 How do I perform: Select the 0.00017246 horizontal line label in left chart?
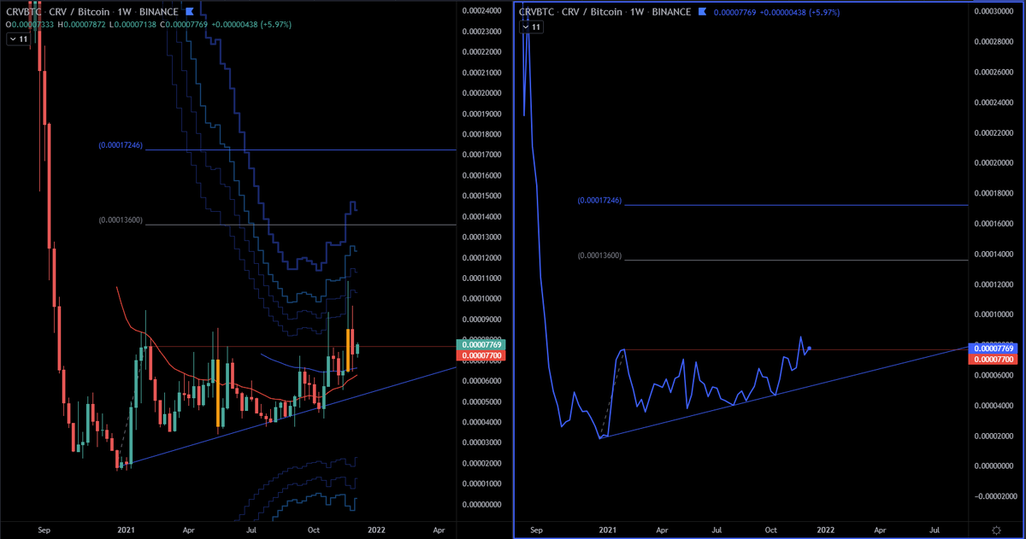[x=121, y=147]
